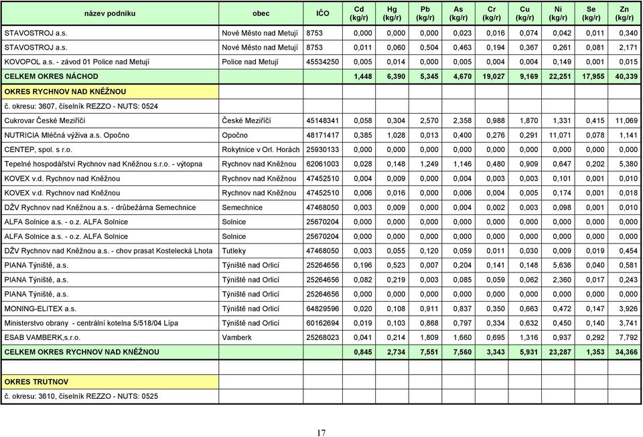Click the 'obec' column header
The width and height of the screenshot is (643, 437).
261,13
